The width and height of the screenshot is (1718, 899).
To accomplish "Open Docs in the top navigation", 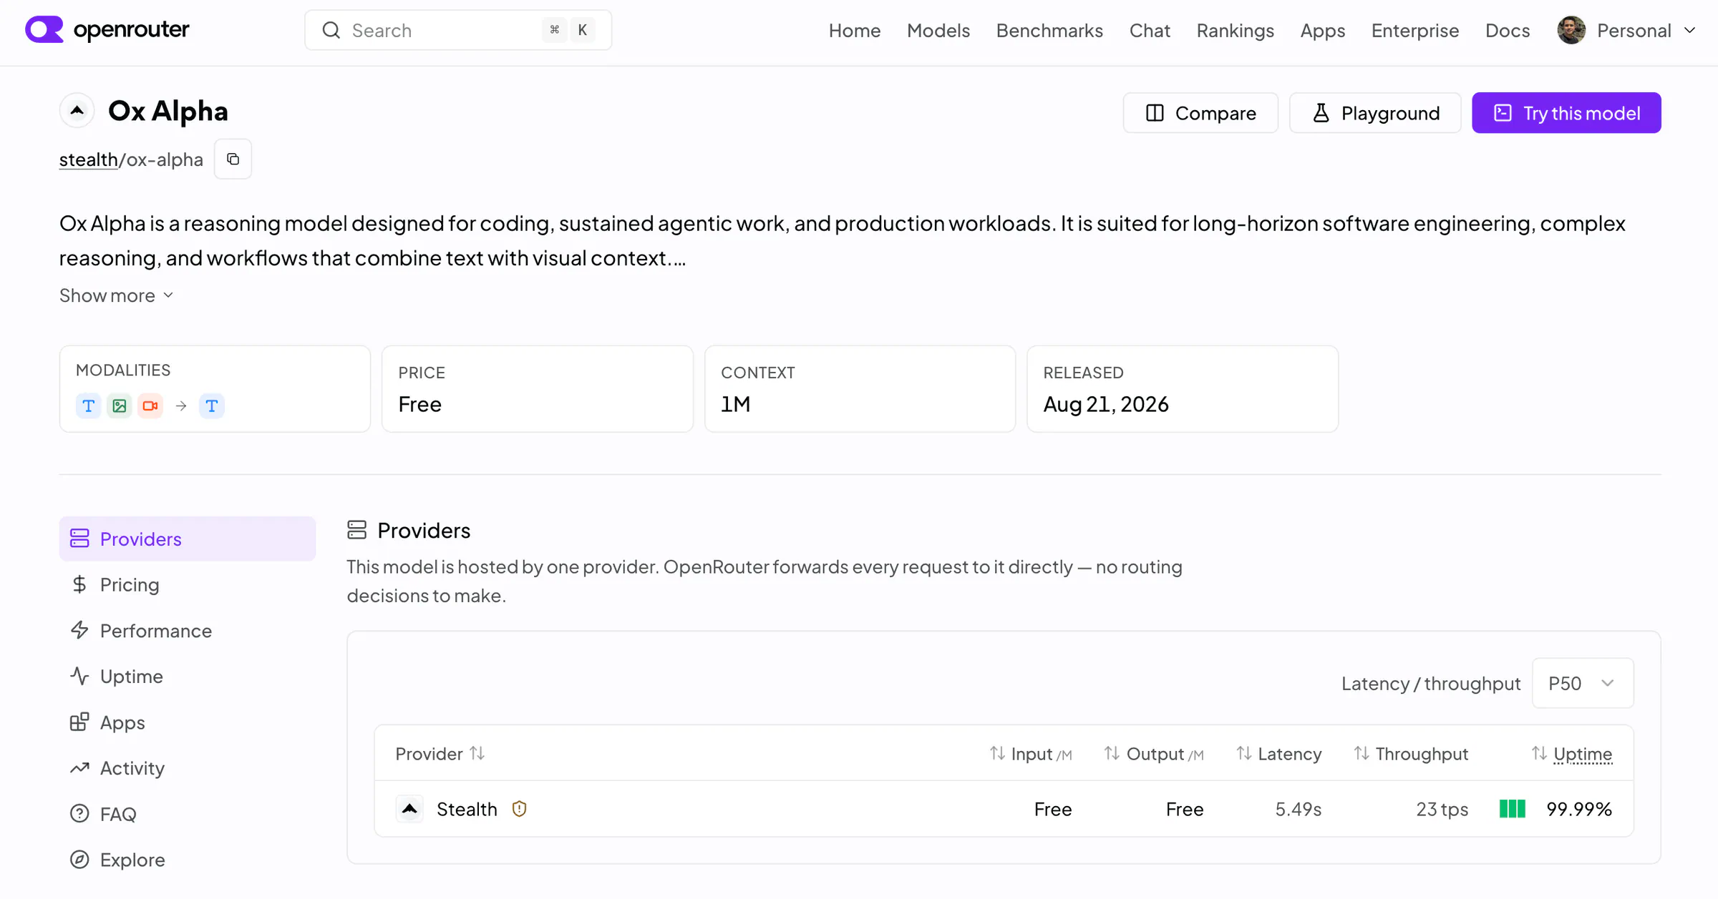I will click(1508, 30).
